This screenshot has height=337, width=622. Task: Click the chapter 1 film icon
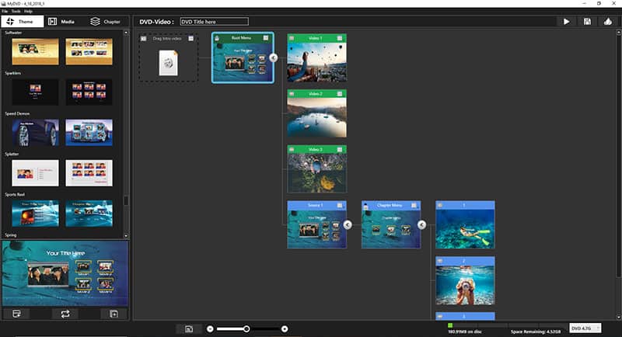click(x=439, y=205)
